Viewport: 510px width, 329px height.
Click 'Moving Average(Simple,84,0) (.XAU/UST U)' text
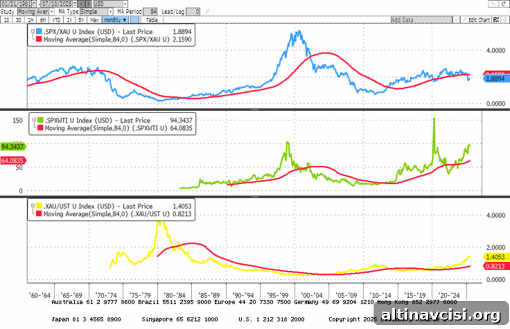(107, 214)
